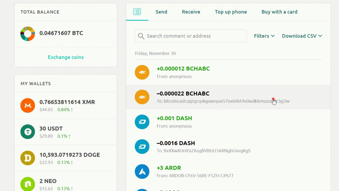Open the Download CSV dropdown
Image resolution: width=339 pixels, height=191 pixels.
point(302,36)
